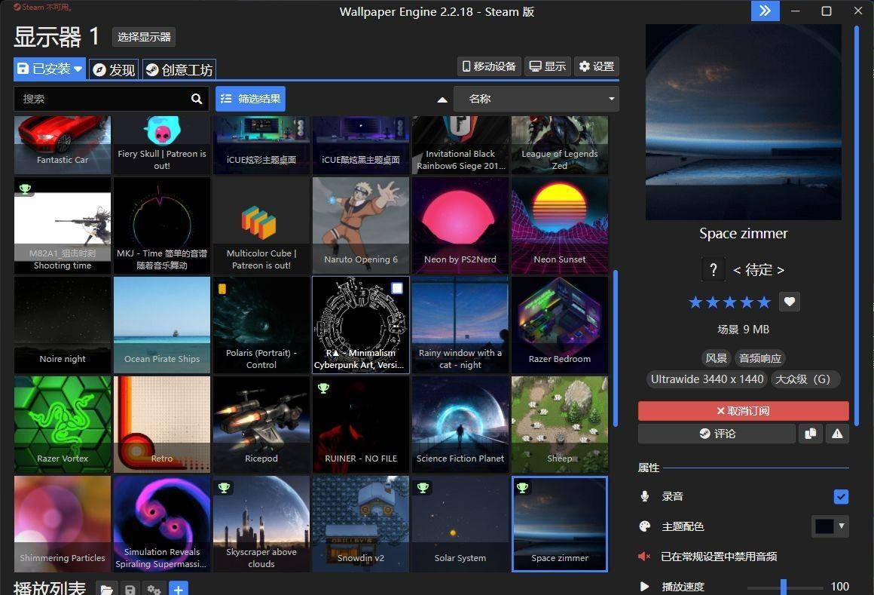Viewport: 874px width, 595px height.
Task: Click the 主题配色 dark color swatch
Action: 824,526
